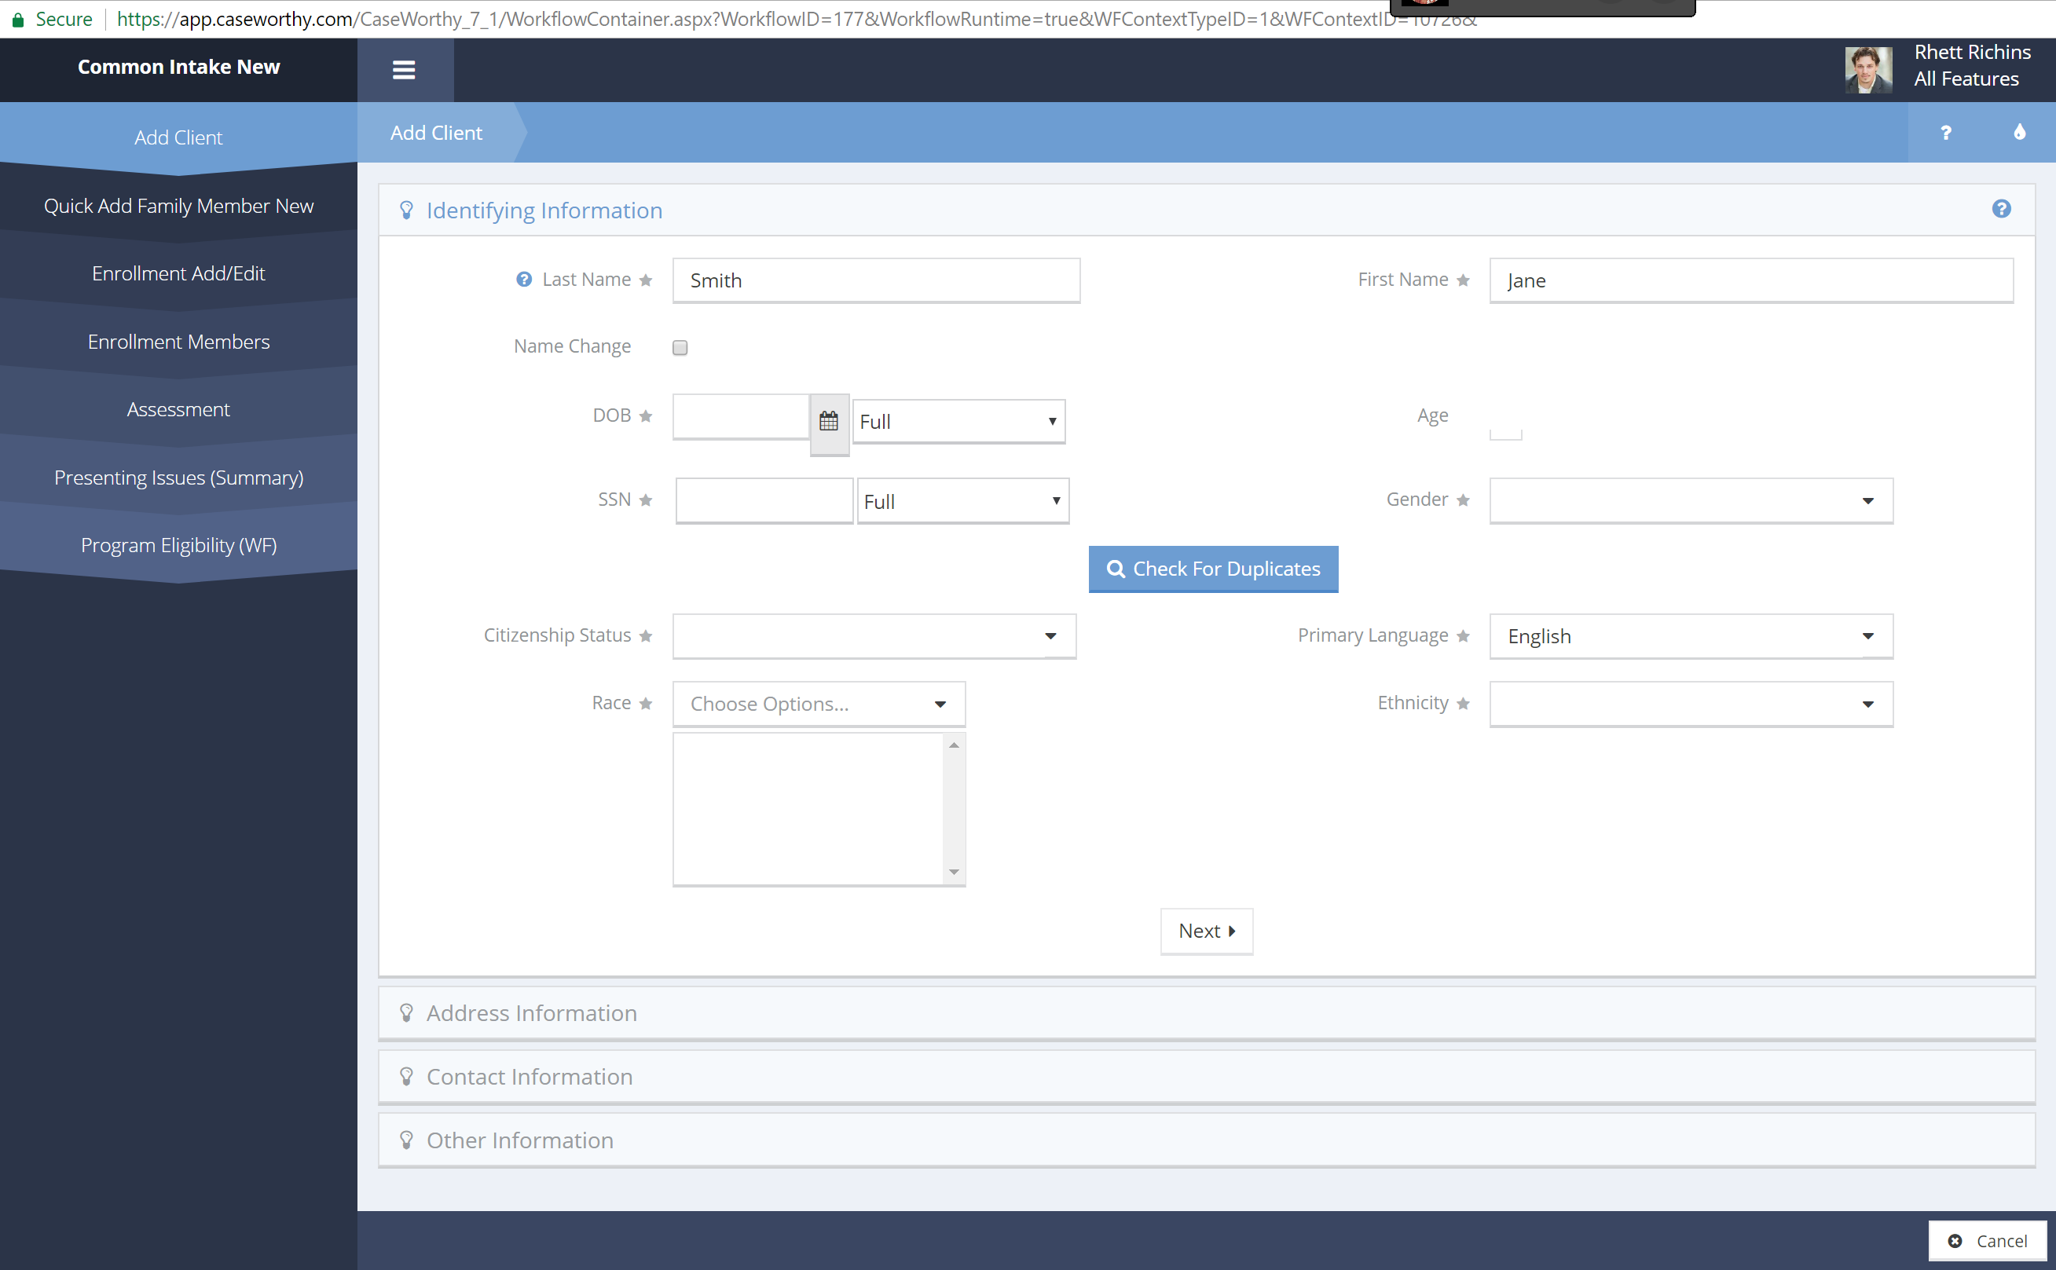Select the Assessment step in the sidebar
The width and height of the screenshot is (2056, 1270).
(178, 409)
